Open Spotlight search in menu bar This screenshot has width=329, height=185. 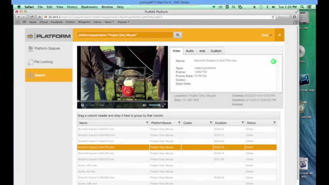pos(302,7)
